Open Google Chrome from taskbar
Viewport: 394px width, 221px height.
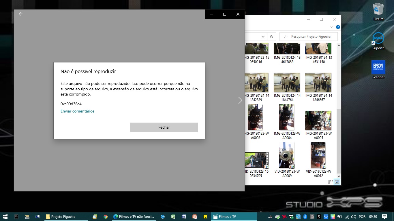(106, 217)
